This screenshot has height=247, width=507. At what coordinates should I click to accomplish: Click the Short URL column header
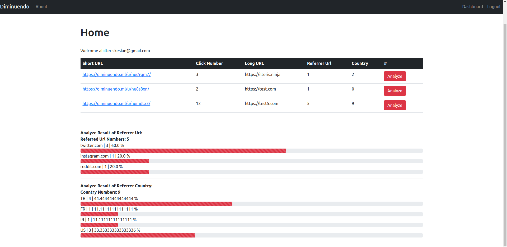pos(93,63)
